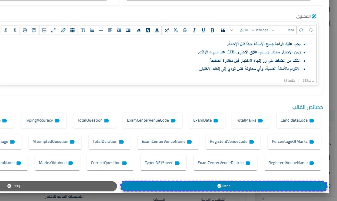This screenshot has height=201, width=337.
Task: Apply superscript formatting
Action: [167, 30]
